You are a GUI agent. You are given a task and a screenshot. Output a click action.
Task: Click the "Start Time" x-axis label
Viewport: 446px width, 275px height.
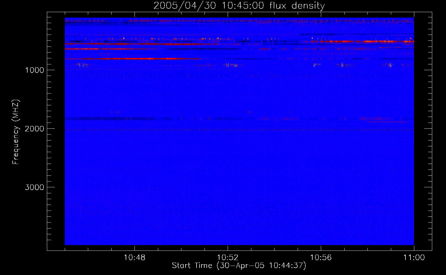pyautogui.click(x=239, y=265)
